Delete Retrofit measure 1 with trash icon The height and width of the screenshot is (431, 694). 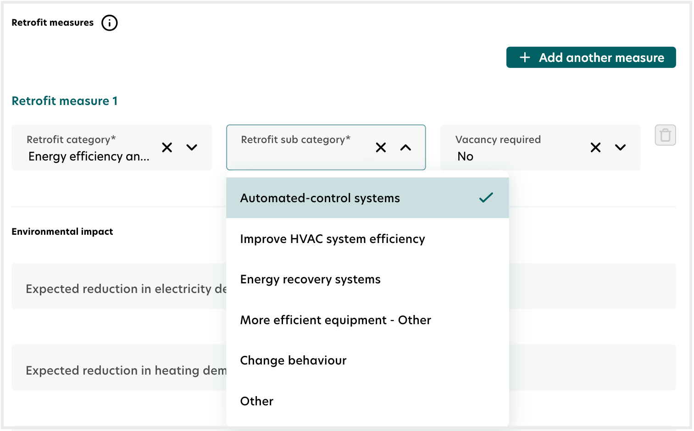coord(665,135)
